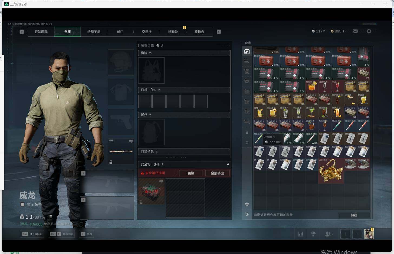
Task: Click the stack layers icon in warehouse sidebar
Action: pos(247,204)
